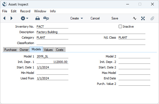
Task: Click the Min Model field
Action: click(52, 73)
